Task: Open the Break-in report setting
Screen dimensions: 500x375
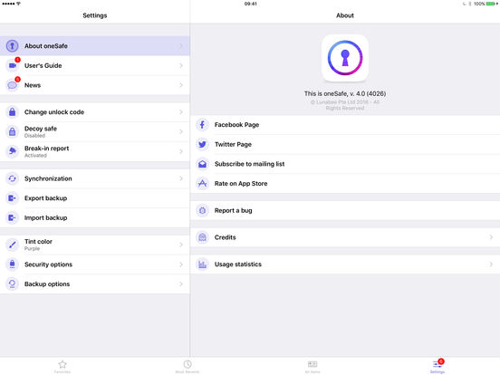Action: (95, 151)
